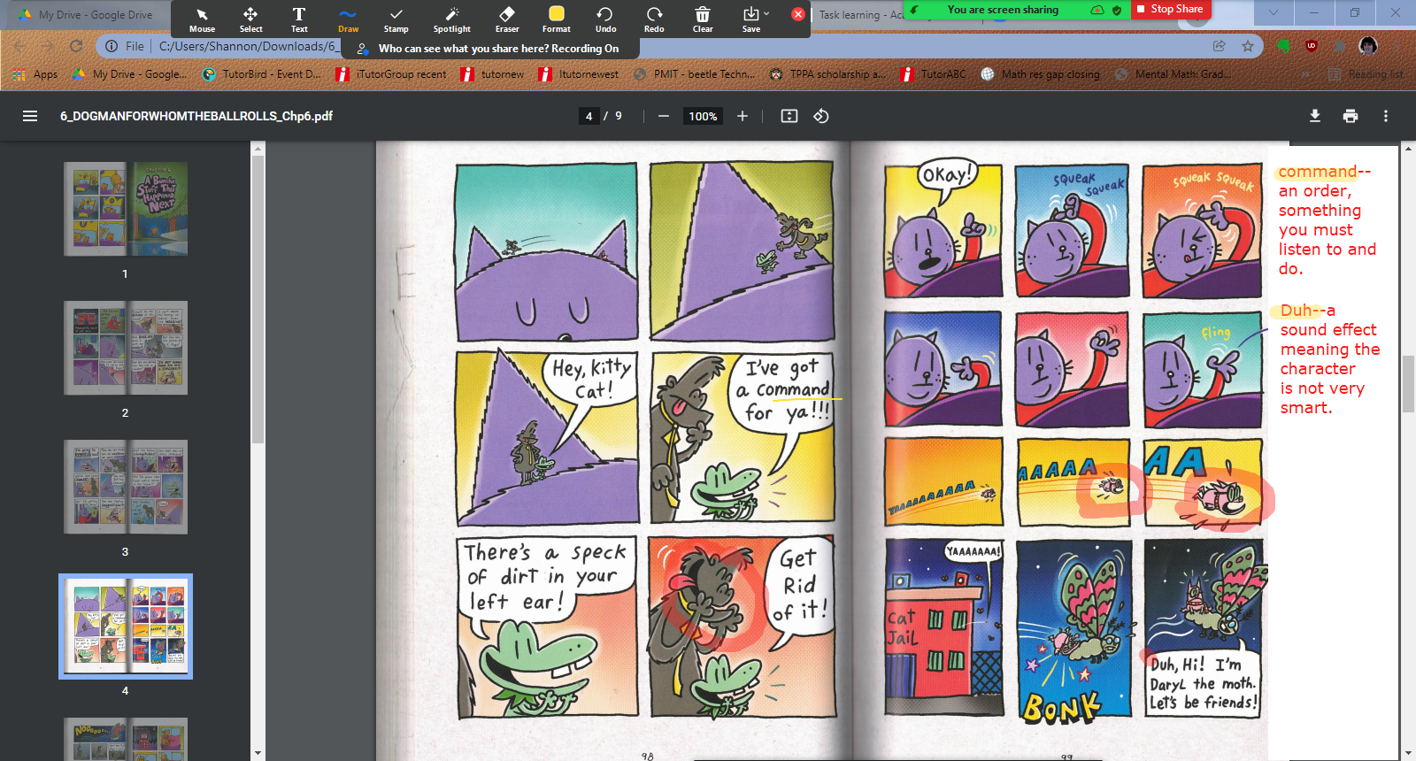This screenshot has height=761, width=1416.
Task: Select the Mouse annotation tool
Action: 202,19
